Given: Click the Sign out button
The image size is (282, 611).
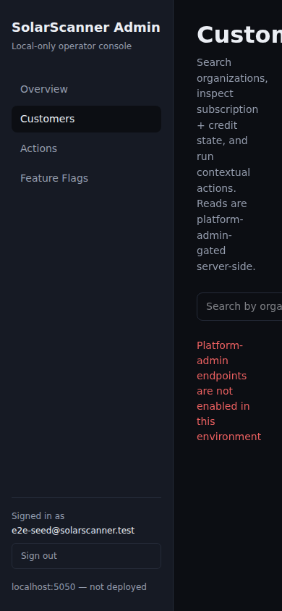Looking at the screenshot, I should [86, 556].
